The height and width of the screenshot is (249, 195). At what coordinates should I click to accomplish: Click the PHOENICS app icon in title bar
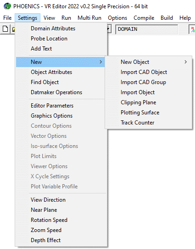pyautogui.click(x=7, y=6)
